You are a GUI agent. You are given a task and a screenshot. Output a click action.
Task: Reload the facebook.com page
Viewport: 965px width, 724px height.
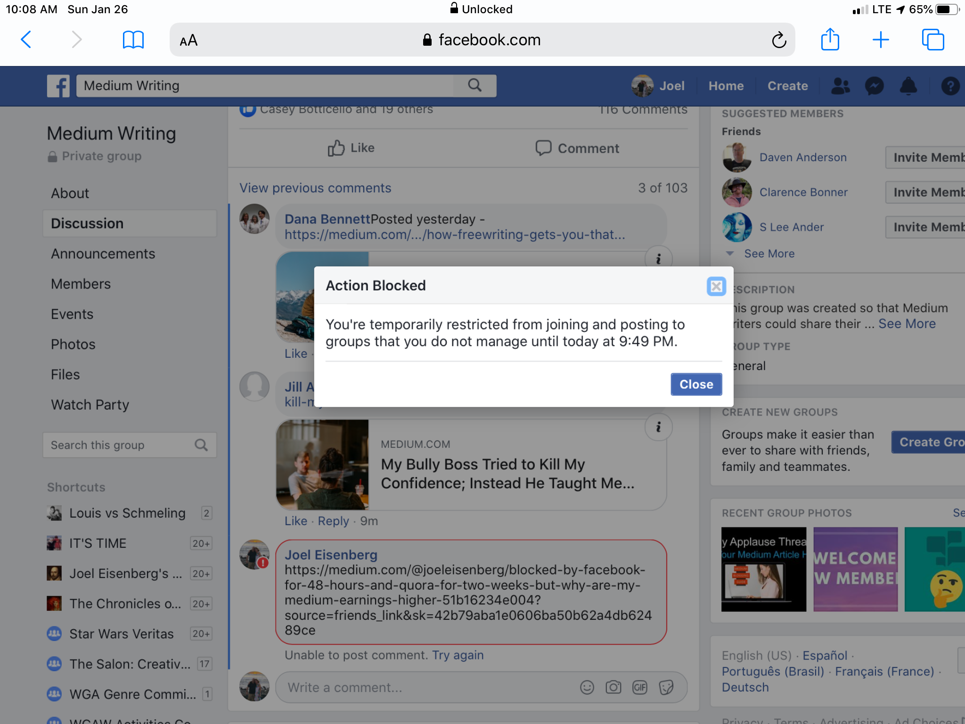pyautogui.click(x=779, y=40)
